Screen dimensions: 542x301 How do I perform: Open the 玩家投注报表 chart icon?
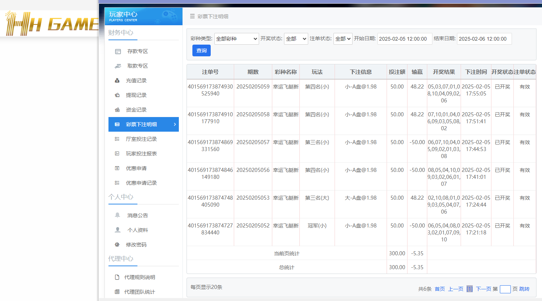point(117,154)
